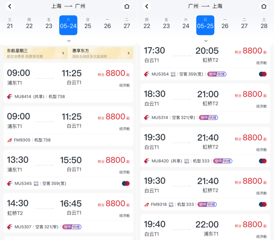Image resolution: width=274 pixels, height=240 pixels.
Task: Select date 25 on Shanghai–Guangzhou date bar
Action: [88, 24]
